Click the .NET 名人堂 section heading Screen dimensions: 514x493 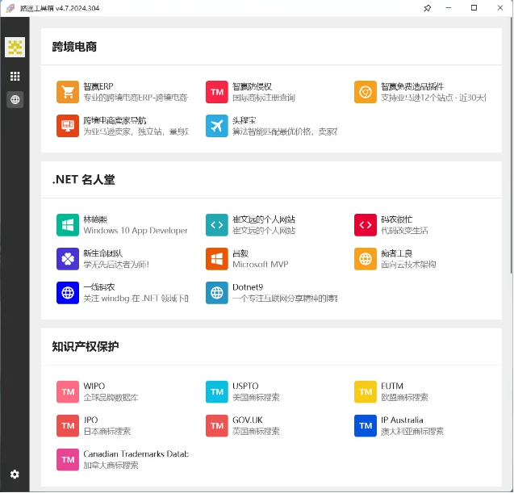click(x=84, y=180)
